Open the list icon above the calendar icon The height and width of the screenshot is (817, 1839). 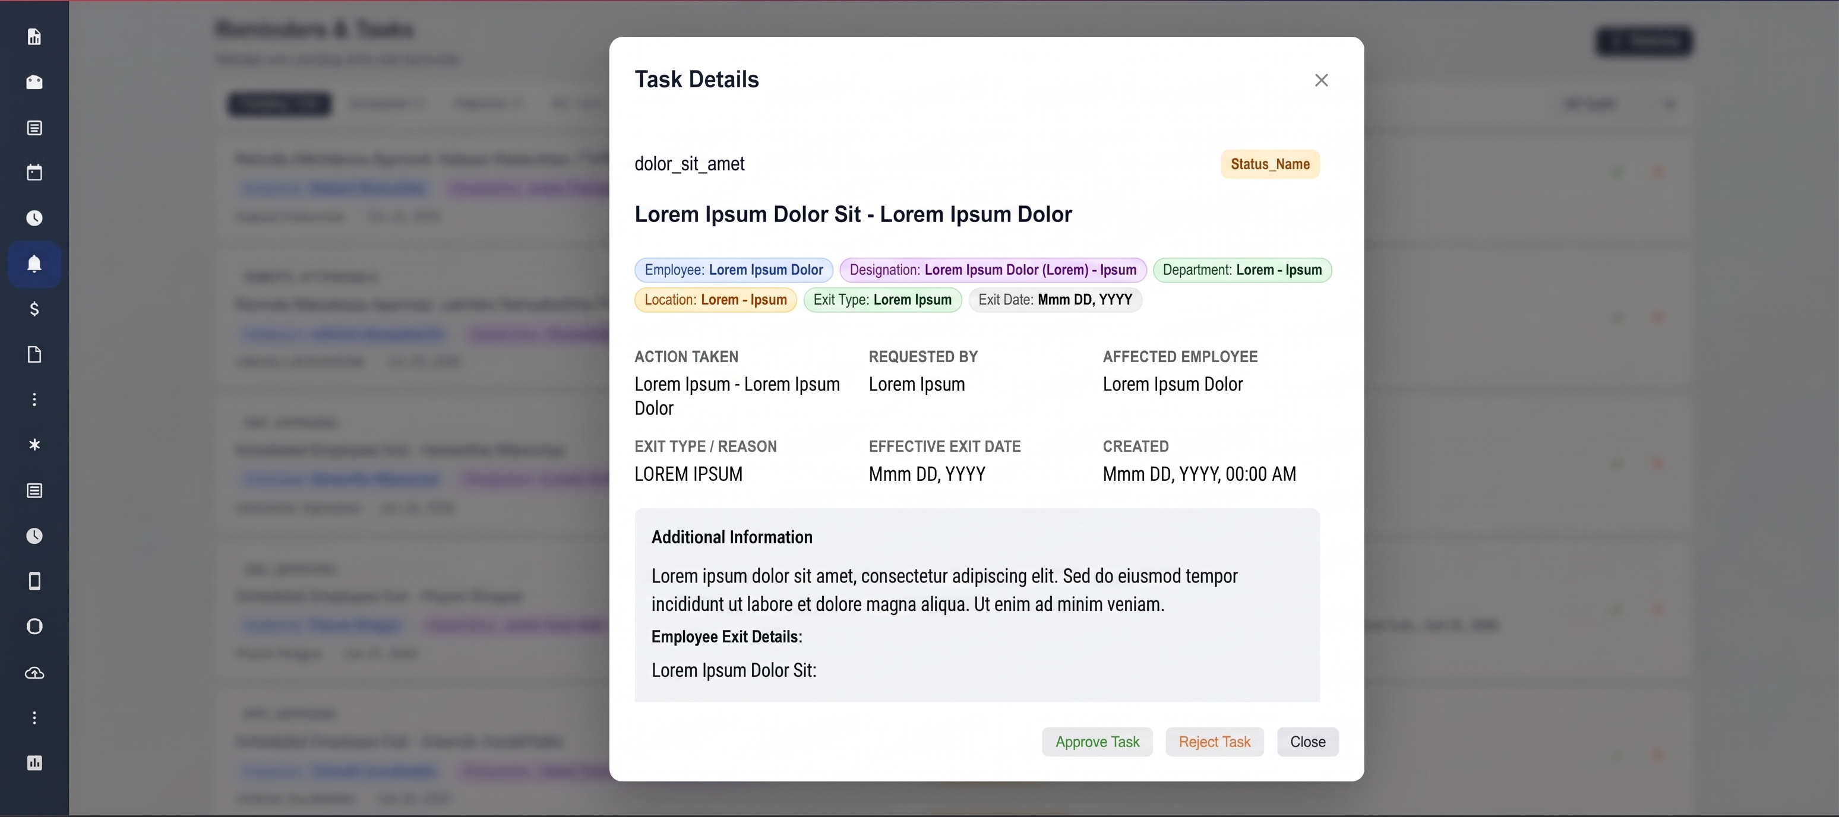point(34,128)
